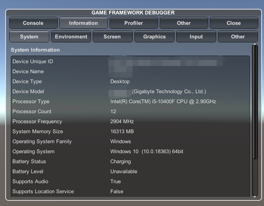This screenshot has width=264, height=206.
Task: Click the Intel Core i5-10400F processor value
Action: tap(163, 102)
